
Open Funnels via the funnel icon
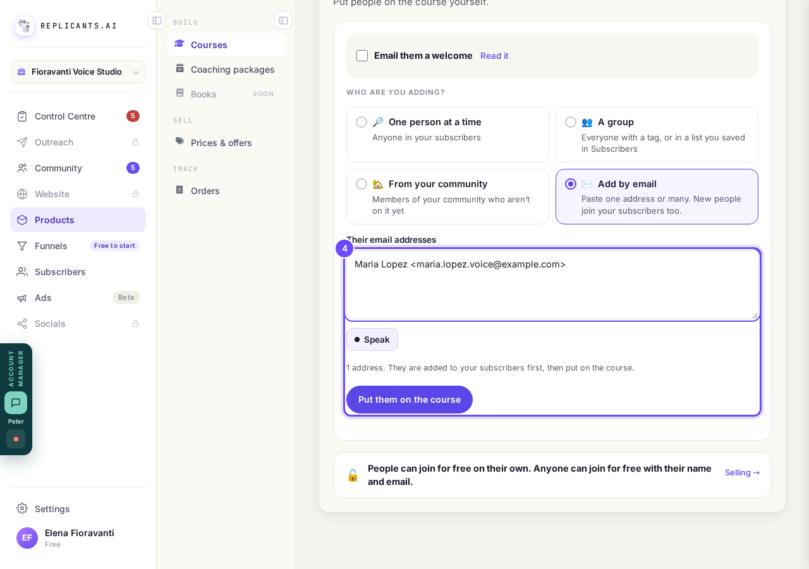point(22,246)
